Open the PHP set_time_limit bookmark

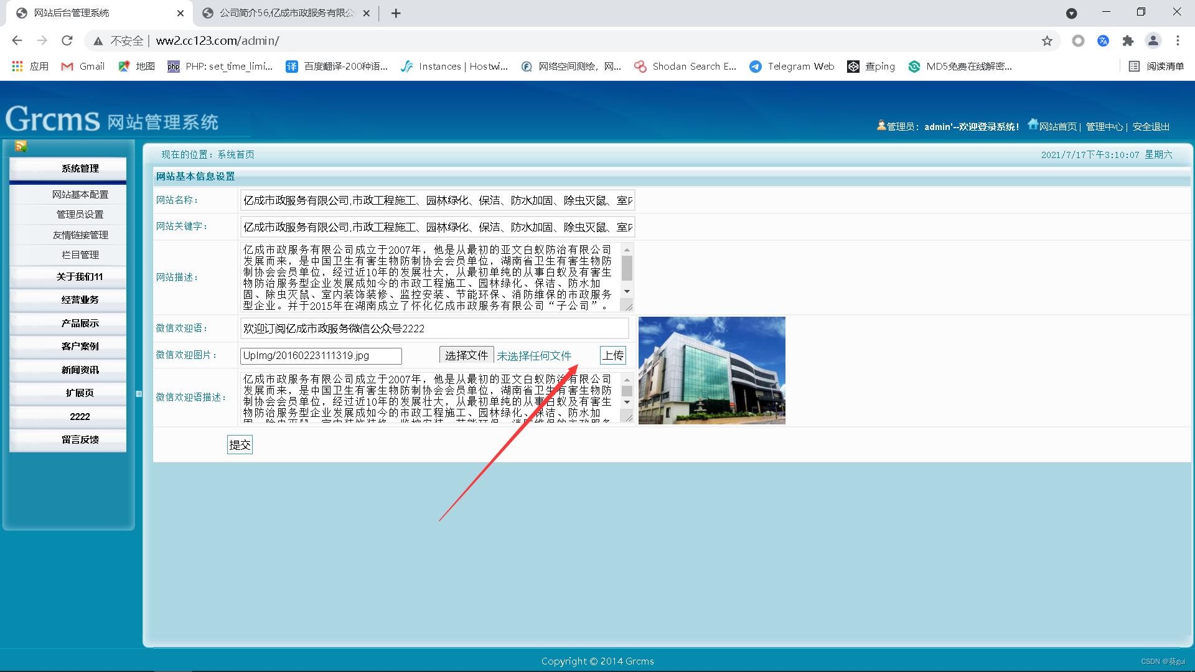(x=220, y=66)
